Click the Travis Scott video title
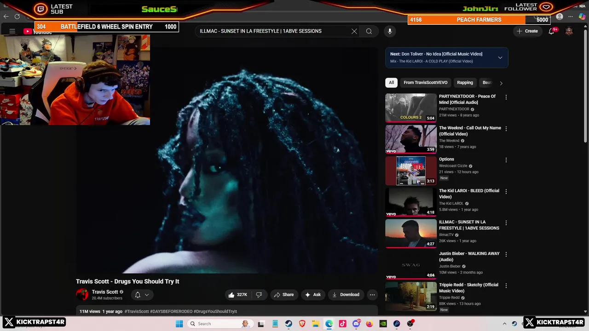Viewport: 589px width, 331px height. 127,281
